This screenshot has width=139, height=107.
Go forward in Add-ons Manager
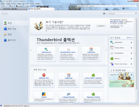[x=6, y=14]
